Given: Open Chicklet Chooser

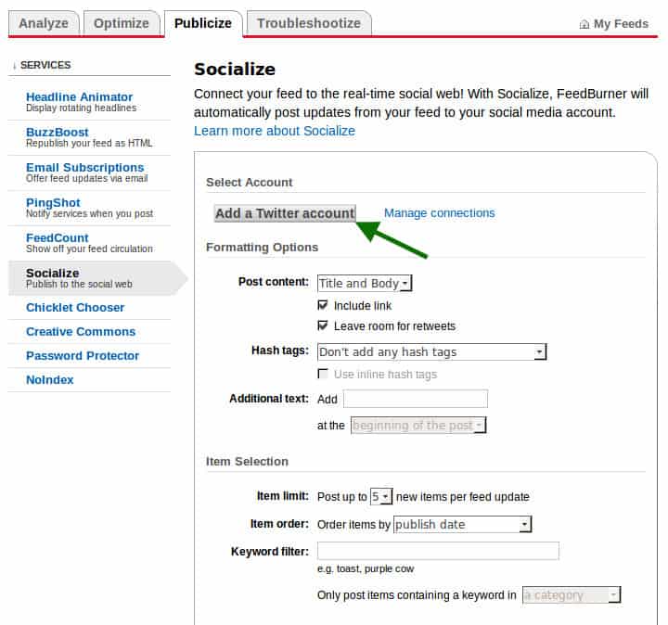Looking at the screenshot, I should point(75,307).
